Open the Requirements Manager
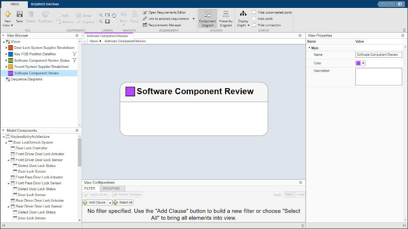408x229 pixels. [x=162, y=25]
